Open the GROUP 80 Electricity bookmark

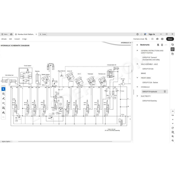pos(149,101)
